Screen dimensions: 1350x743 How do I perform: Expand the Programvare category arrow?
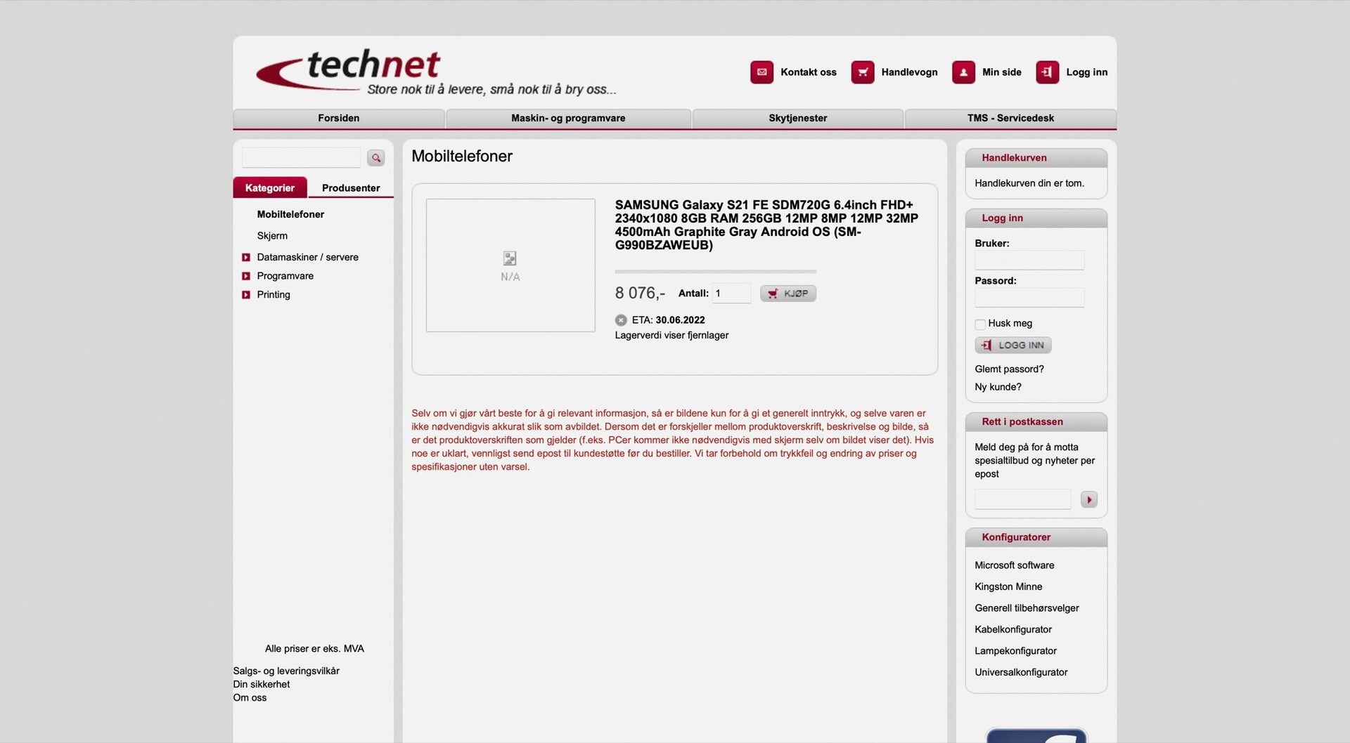click(x=246, y=277)
